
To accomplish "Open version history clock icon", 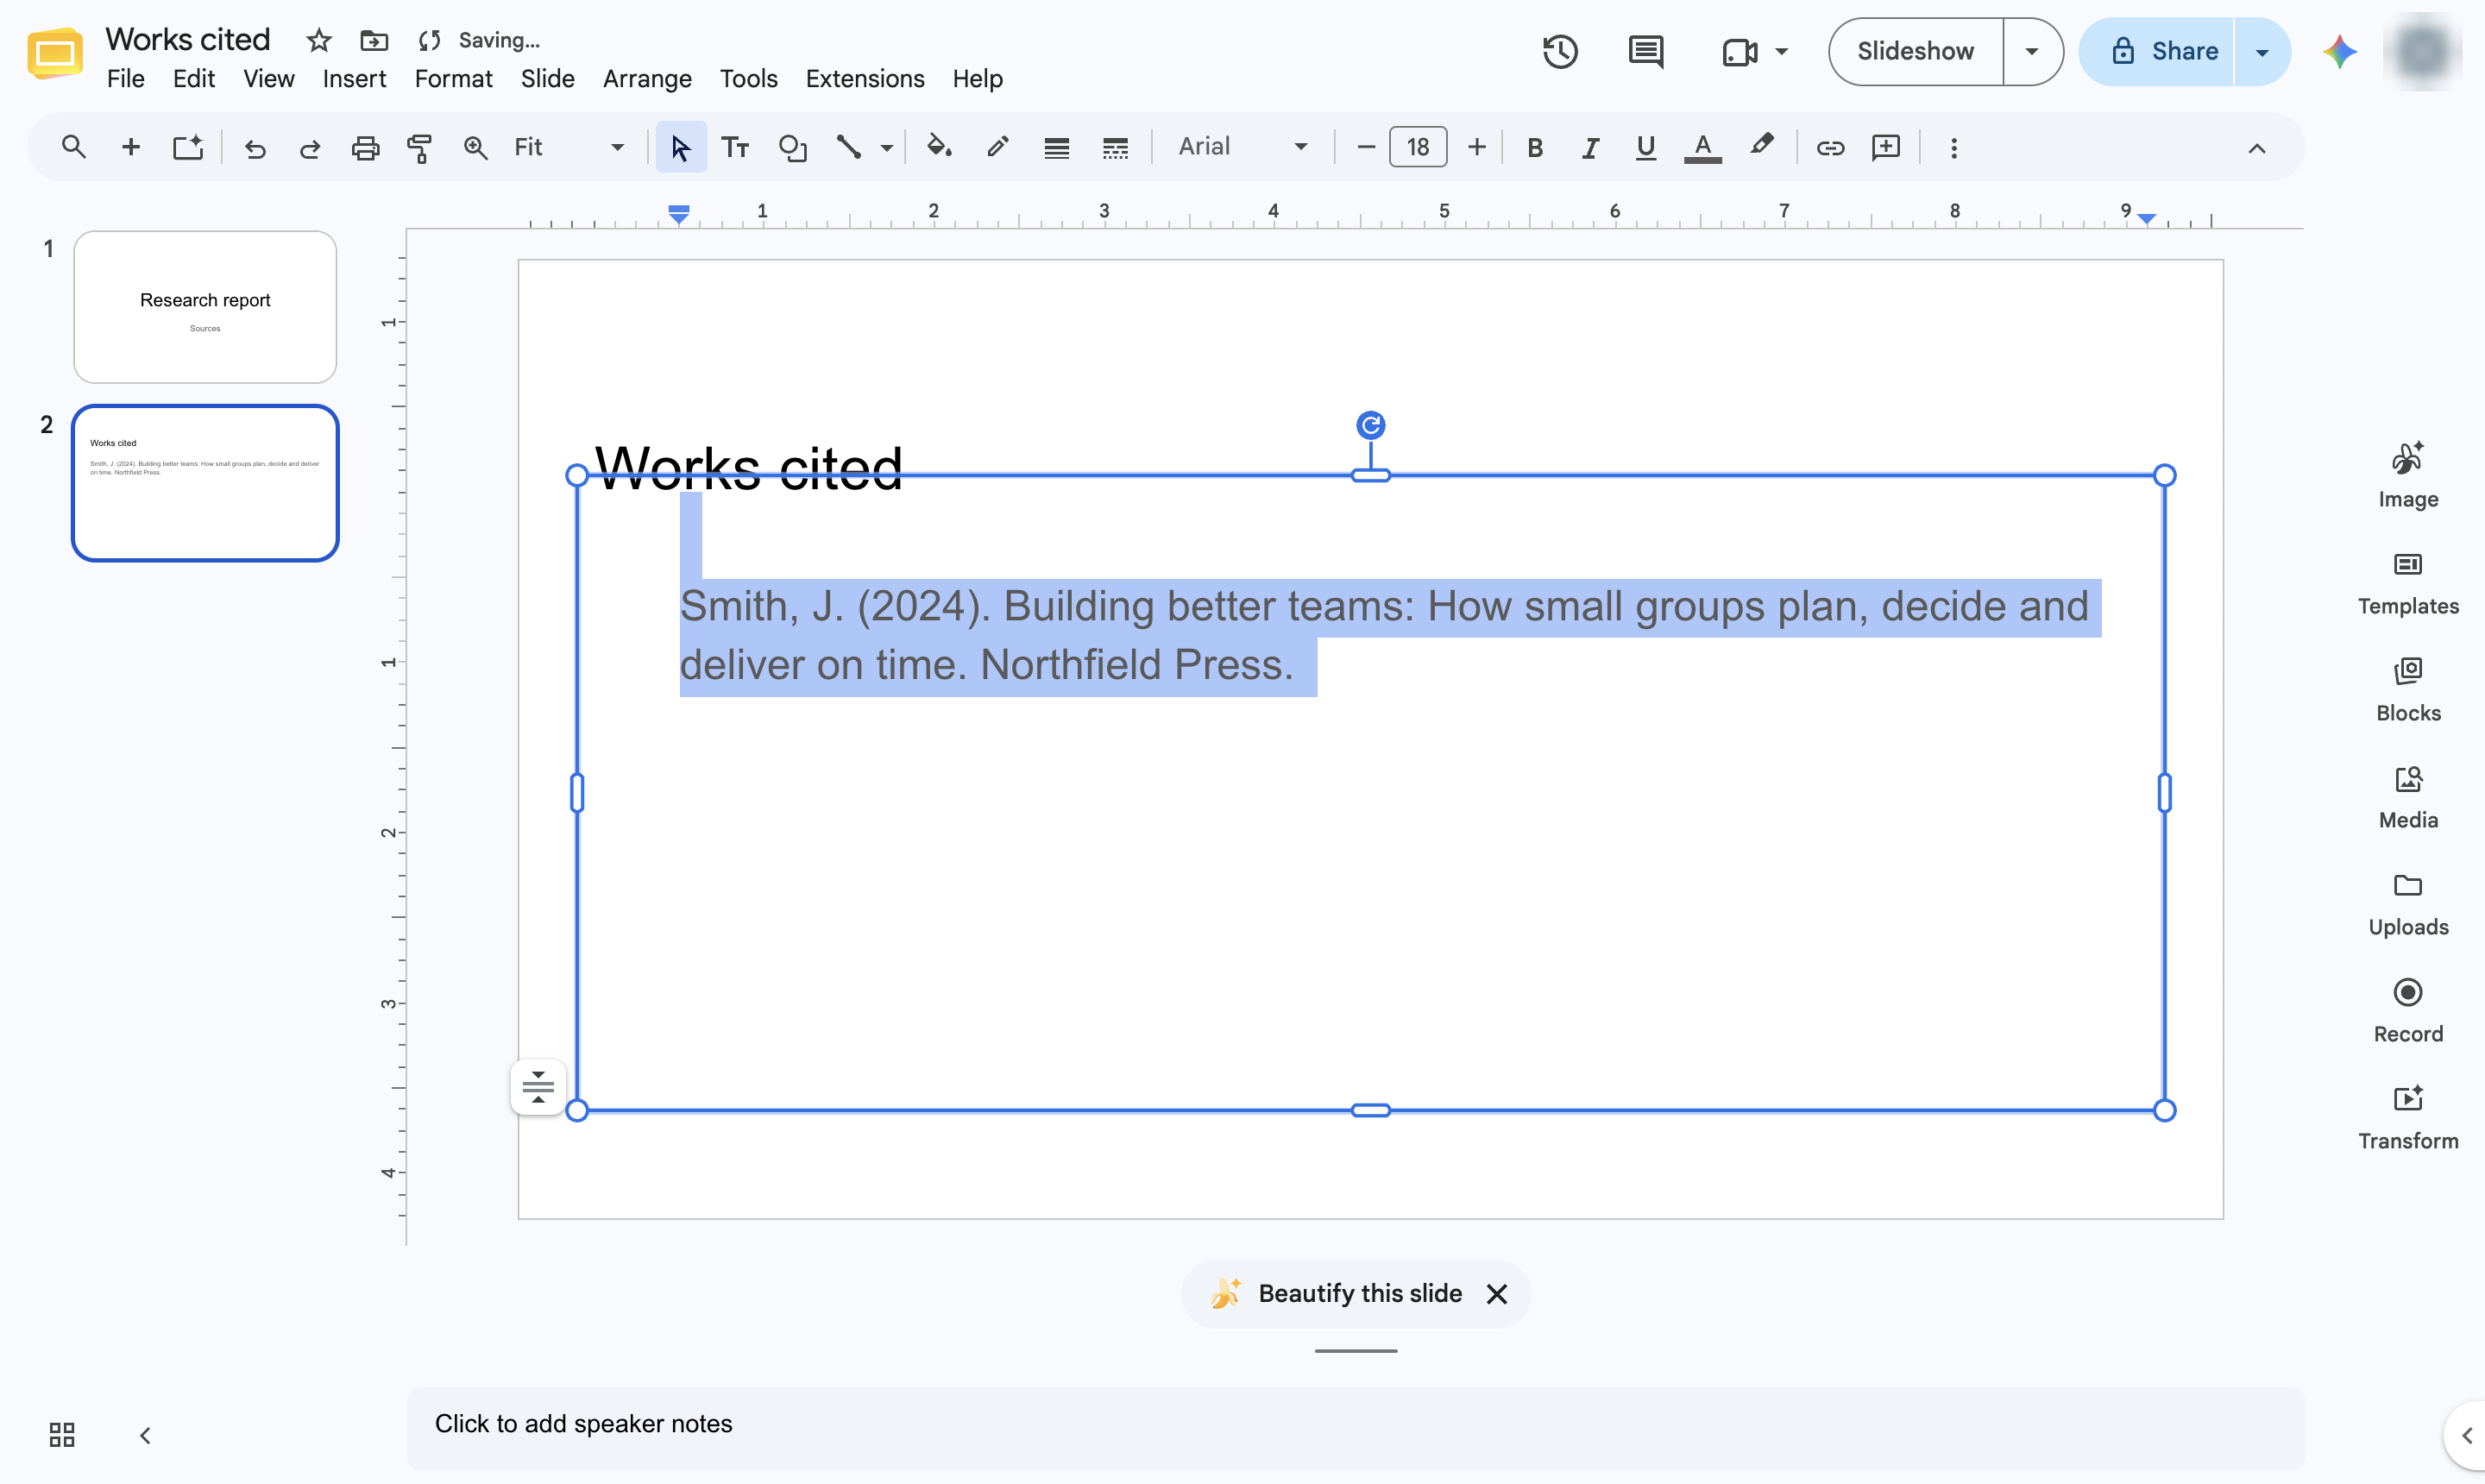I will tap(1560, 51).
